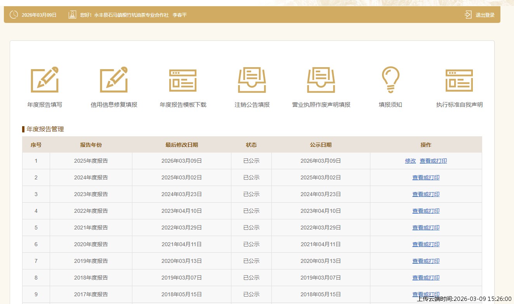Select the 注销公告填报 tray icon

pyautogui.click(x=252, y=80)
